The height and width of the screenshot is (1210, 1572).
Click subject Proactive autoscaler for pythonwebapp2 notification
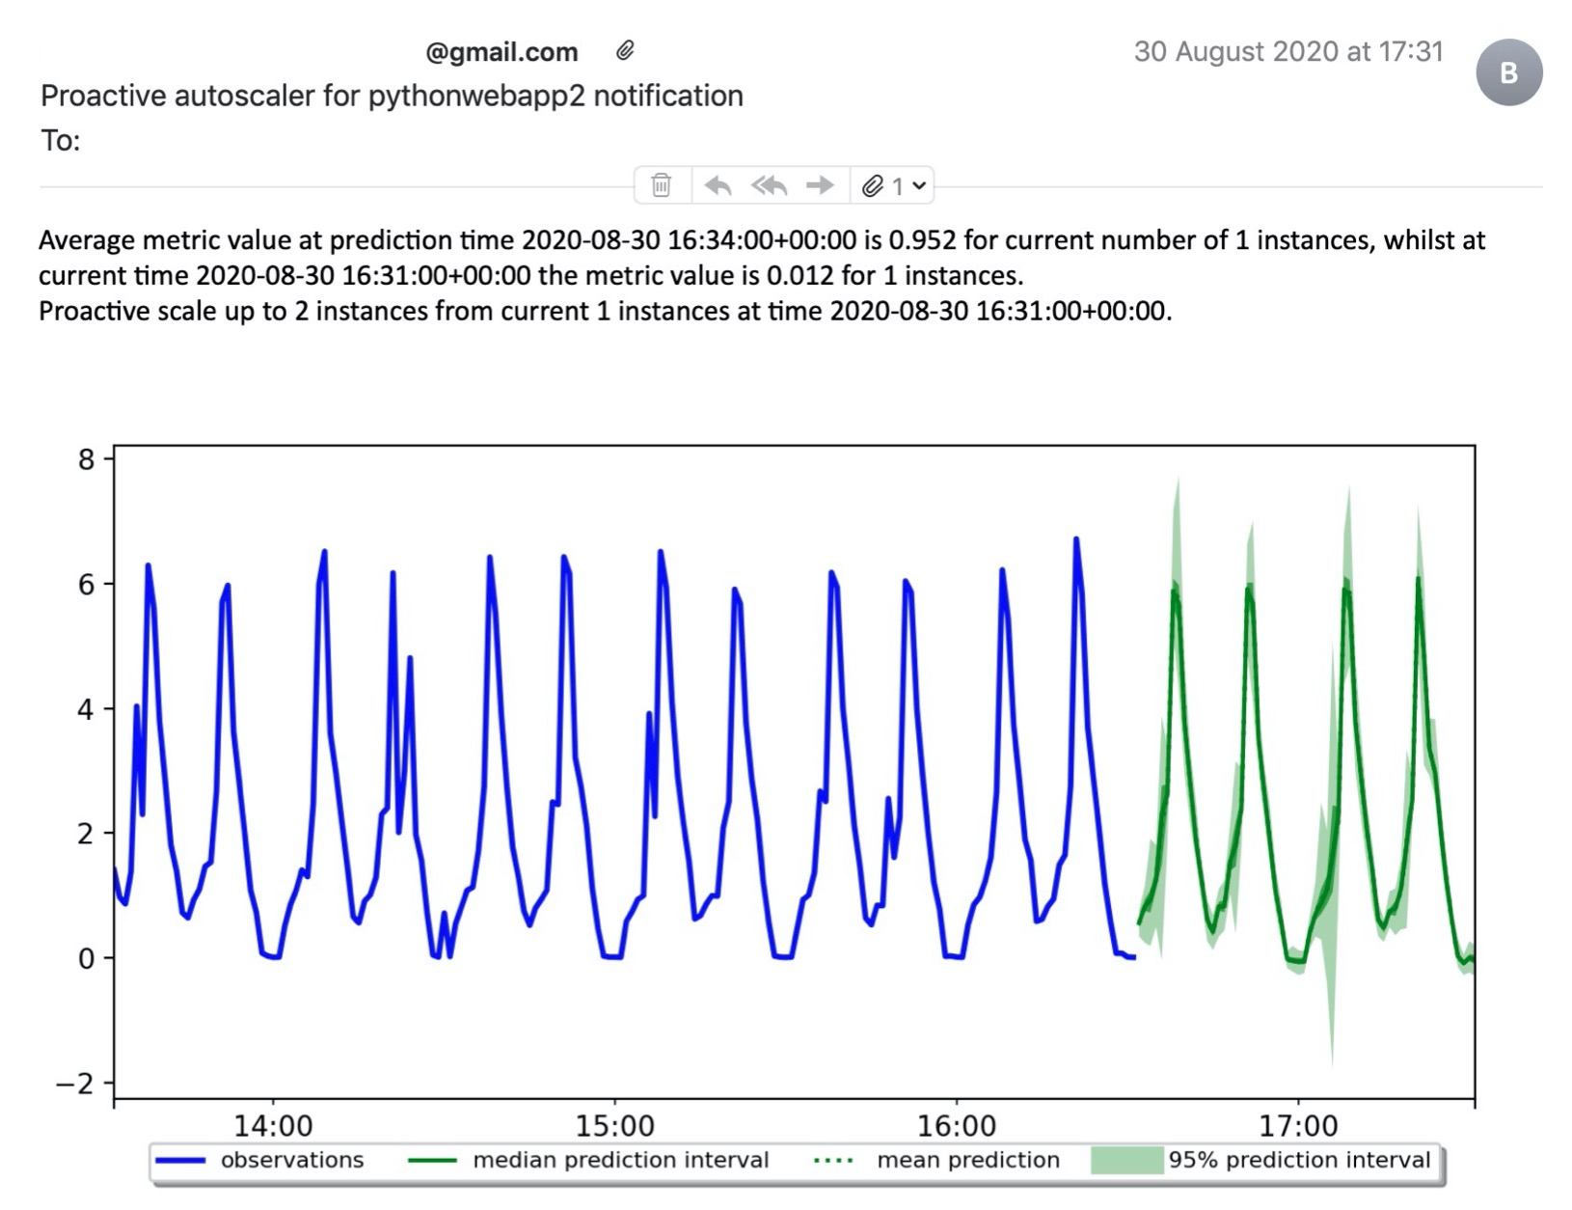coord(392,96)
